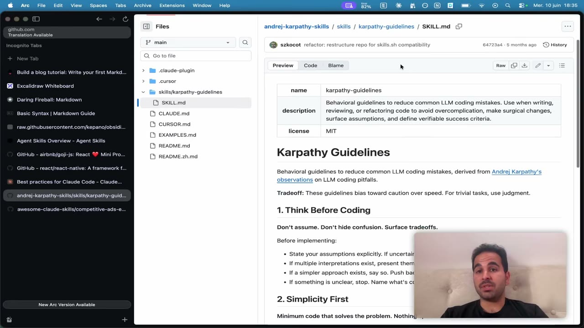The image size is (584, 328).
Task: Click New Arc Version Available banner
Action: [x=67, y=305]
